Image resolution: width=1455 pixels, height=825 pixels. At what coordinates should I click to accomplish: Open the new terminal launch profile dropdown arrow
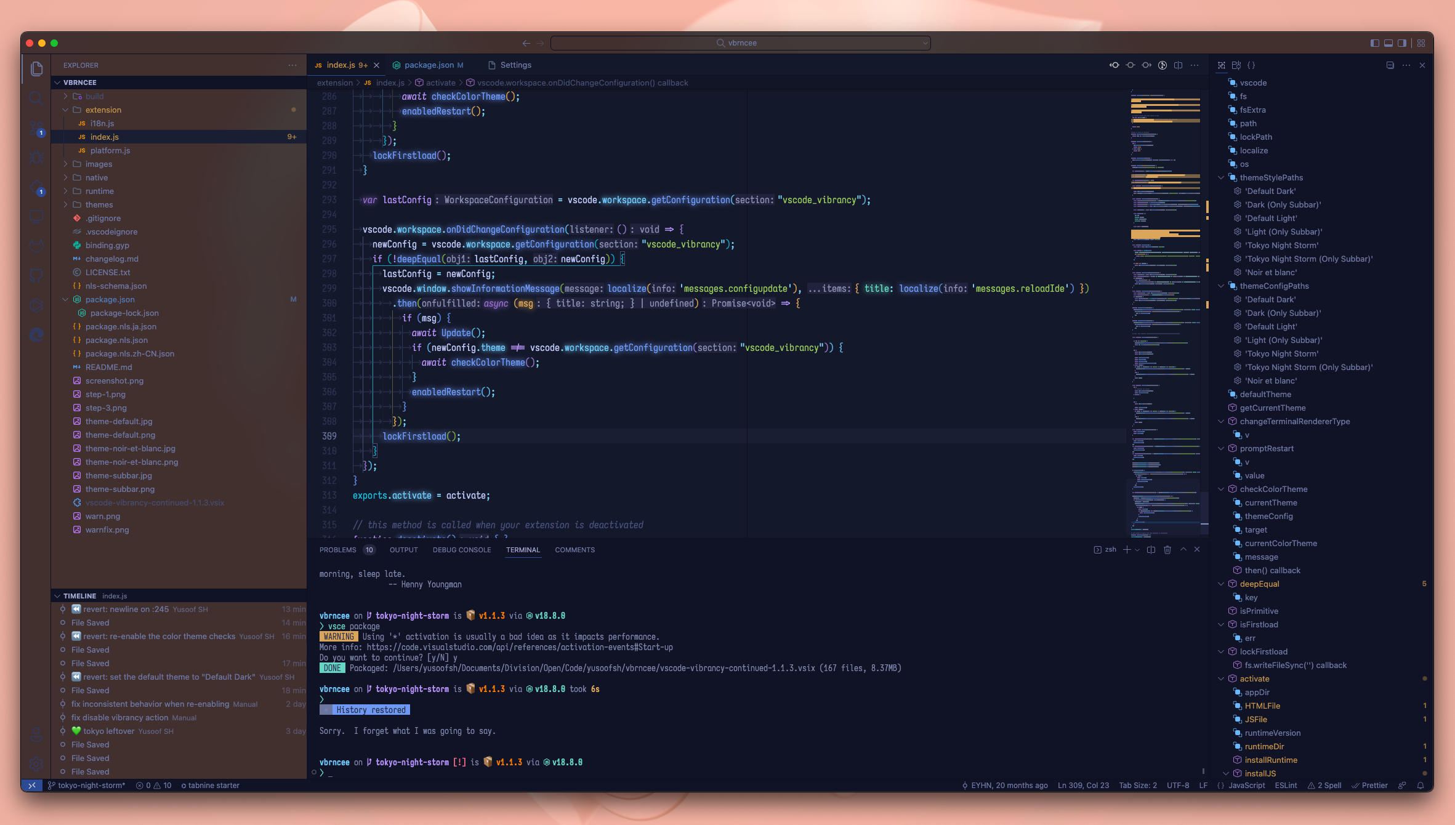click(x=1137, y=550)
